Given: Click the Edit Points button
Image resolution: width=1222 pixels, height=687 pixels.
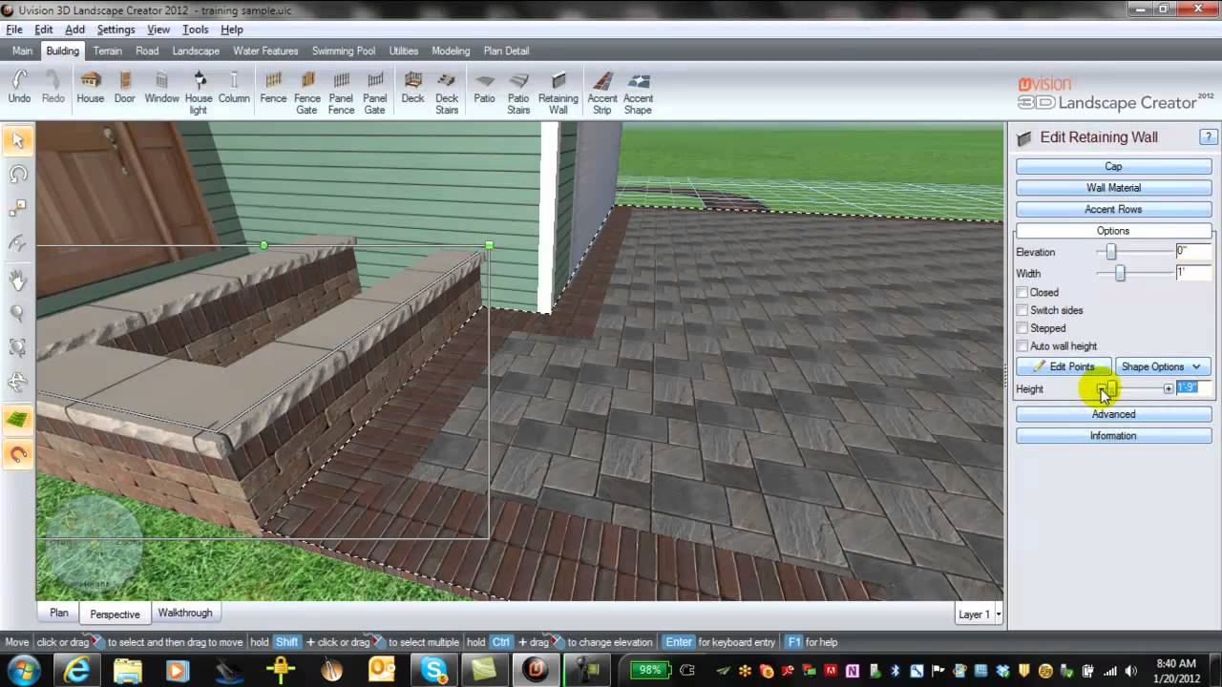Looking at the screenshot, I should point(1064,366).
